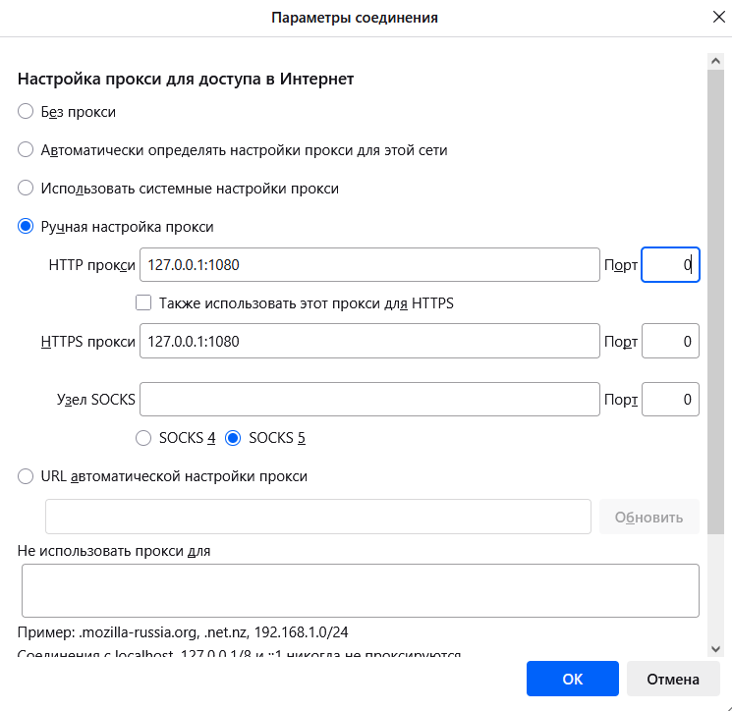Click the Отмена button
The image size is (732, 711).
673,679
